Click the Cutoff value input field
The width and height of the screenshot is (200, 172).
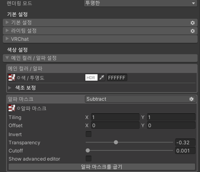pyautogui.click(x=185, y=151)
